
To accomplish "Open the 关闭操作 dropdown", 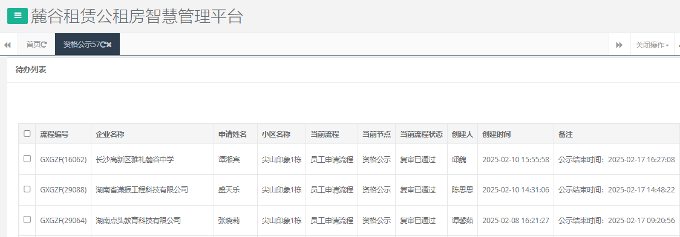I will coord(652,45).
